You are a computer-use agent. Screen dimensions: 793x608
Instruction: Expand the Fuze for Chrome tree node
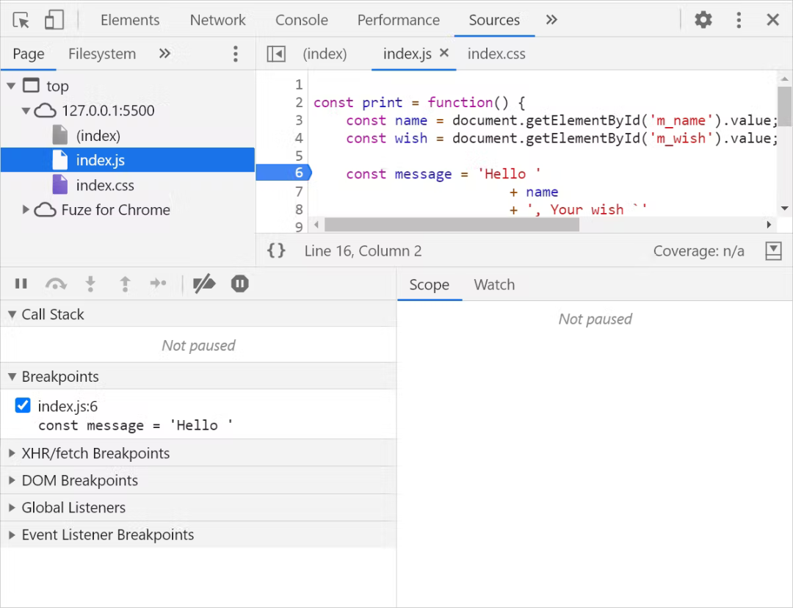(26, 210)
